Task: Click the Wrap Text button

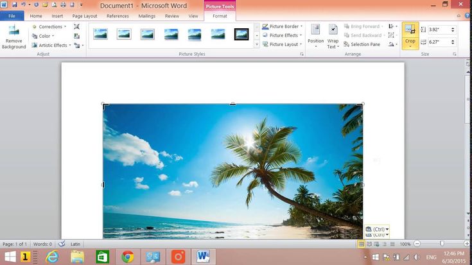Action: 333,36
